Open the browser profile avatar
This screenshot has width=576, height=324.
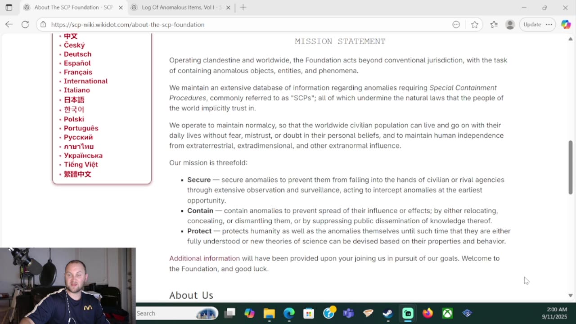click(x=510, y=25)
